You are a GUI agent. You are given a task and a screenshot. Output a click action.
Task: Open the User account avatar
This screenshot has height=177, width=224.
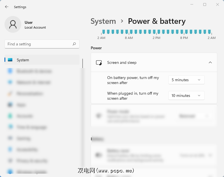tap(13, 24)
